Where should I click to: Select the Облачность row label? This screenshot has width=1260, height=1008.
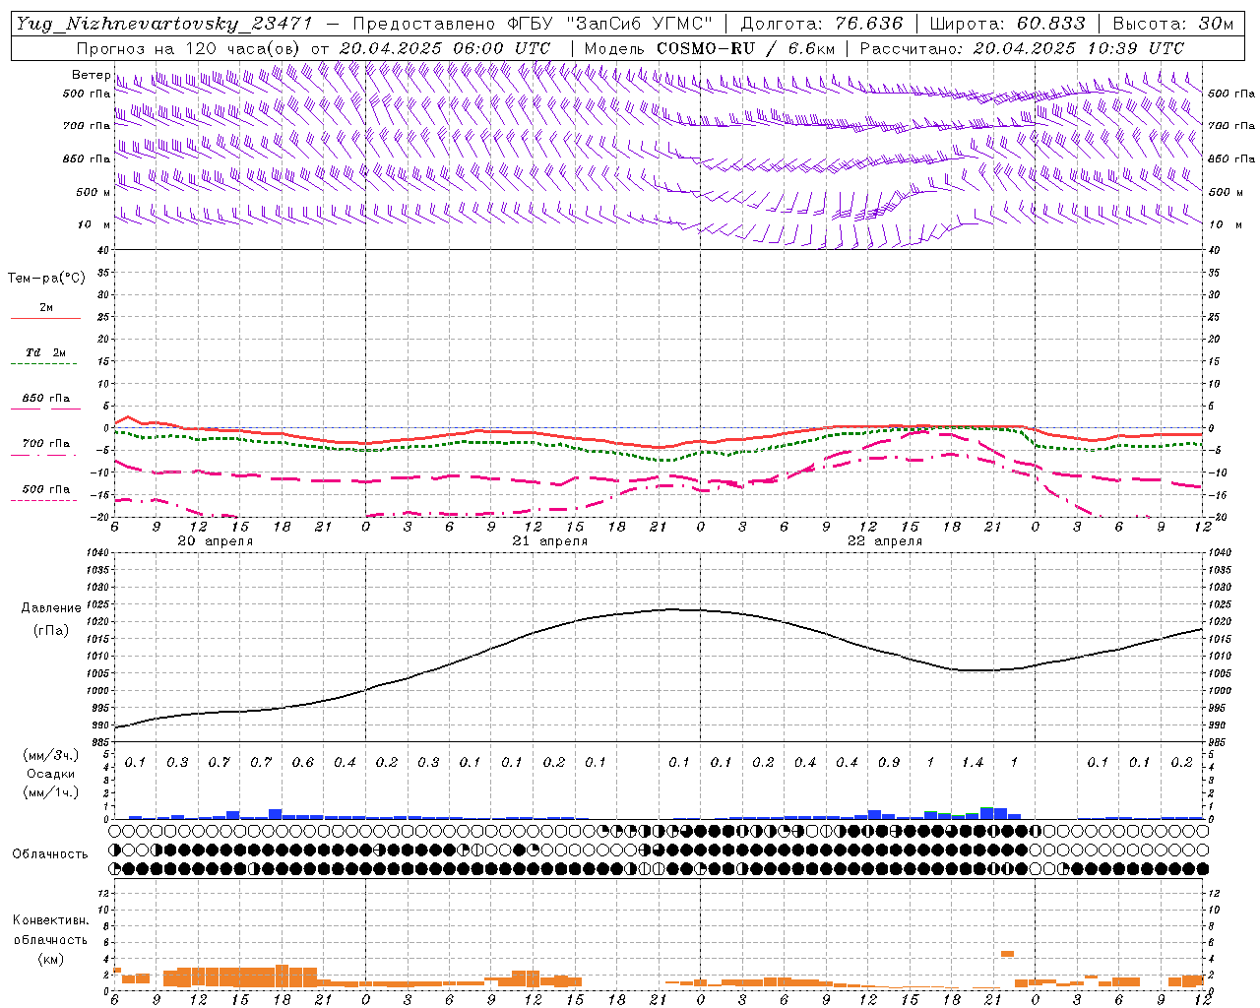50,854
